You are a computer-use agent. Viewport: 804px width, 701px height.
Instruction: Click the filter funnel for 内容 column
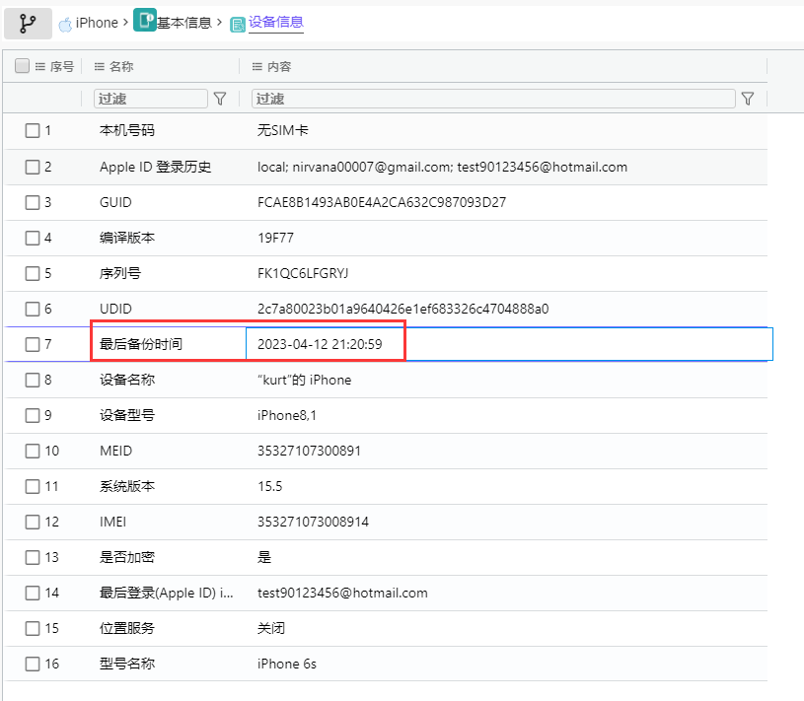748,99
